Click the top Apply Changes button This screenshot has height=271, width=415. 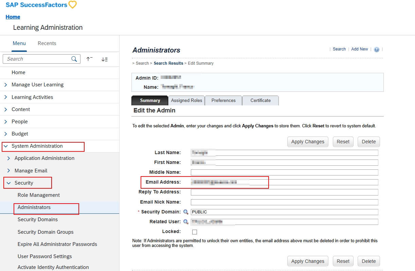pyautogui.click(x=308, y=142)
